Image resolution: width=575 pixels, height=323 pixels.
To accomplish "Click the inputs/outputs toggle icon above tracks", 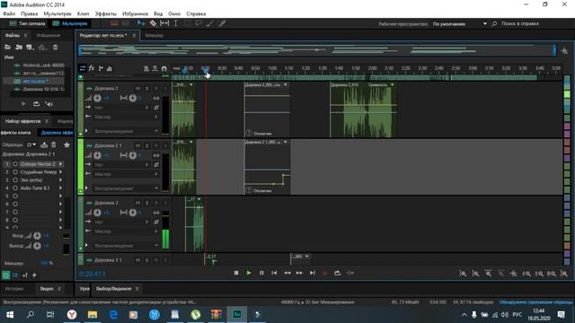I will [x=83, y=68].
